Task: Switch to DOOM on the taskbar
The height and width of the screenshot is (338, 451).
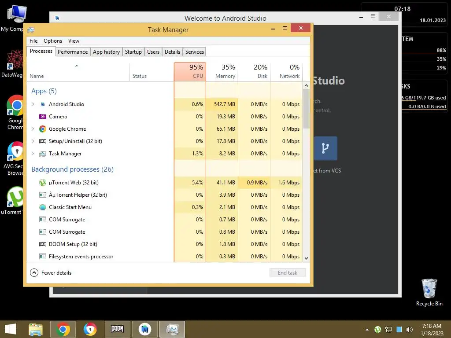Action: (x=117, y=329)
